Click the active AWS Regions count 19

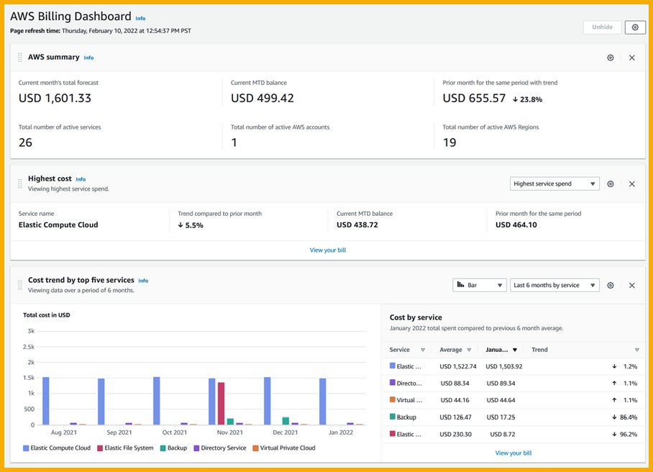point(449,142)
